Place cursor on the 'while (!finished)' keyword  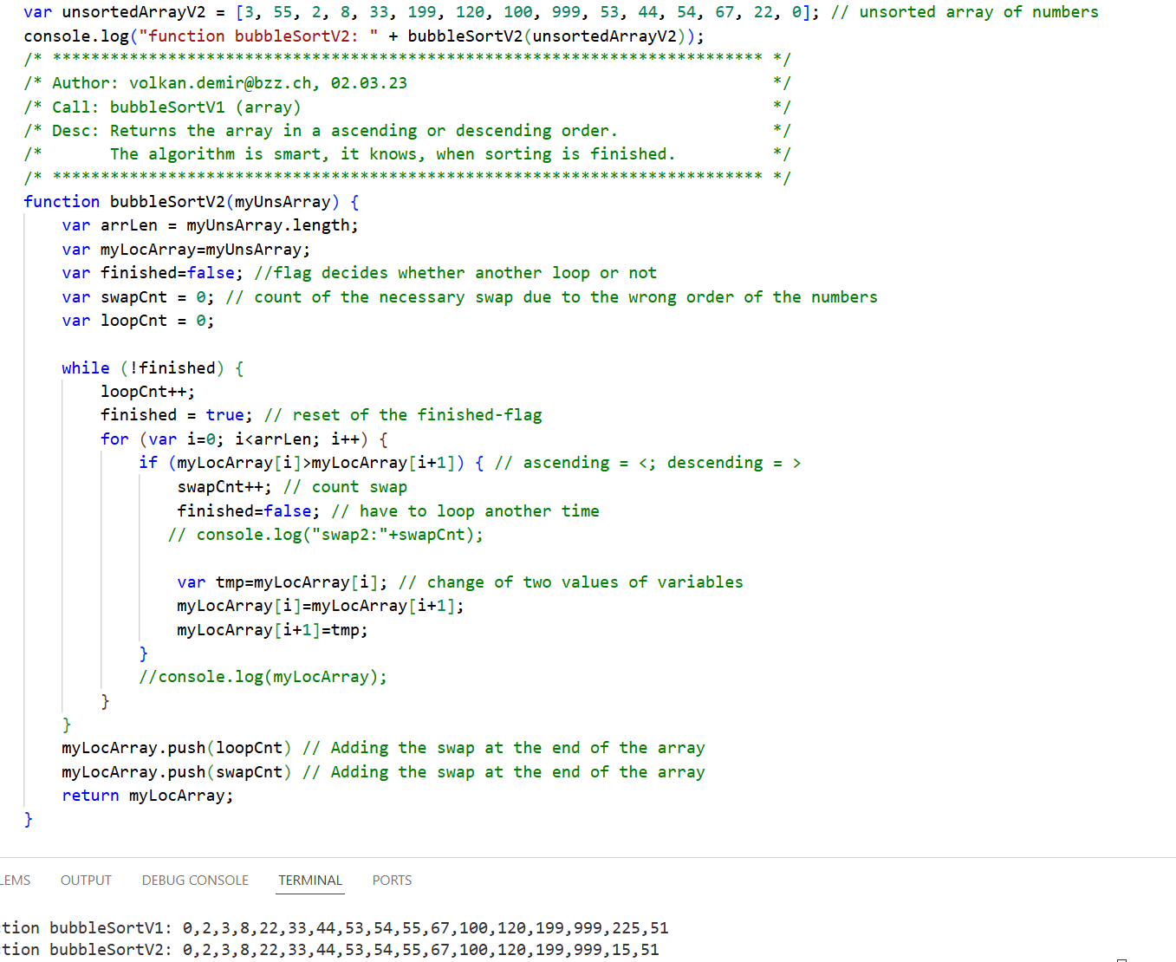pyautogui.click(x=85, y=368)
